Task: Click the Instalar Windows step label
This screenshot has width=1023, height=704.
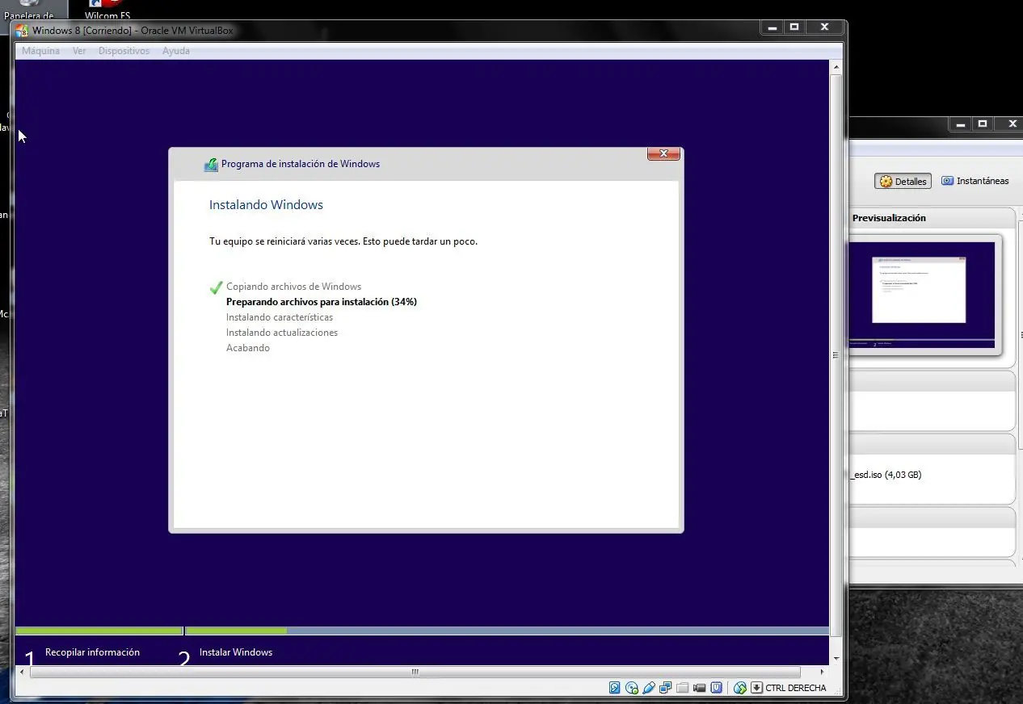Action: [236, 652]
